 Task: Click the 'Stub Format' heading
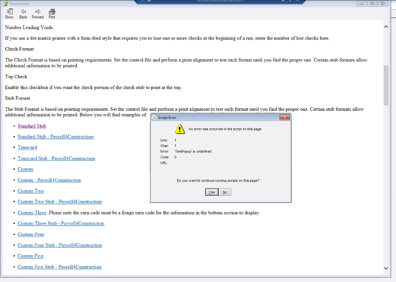[x=18, y=98]
